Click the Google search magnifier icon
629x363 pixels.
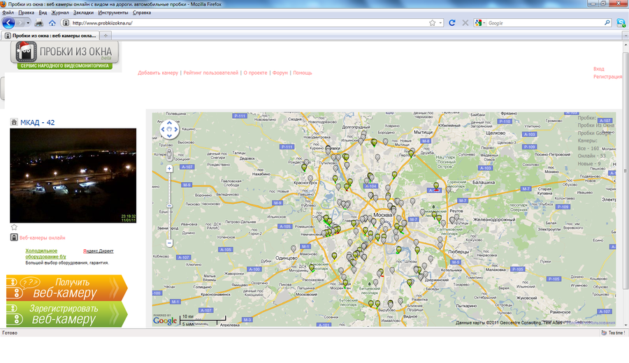(x=607, y=23)
